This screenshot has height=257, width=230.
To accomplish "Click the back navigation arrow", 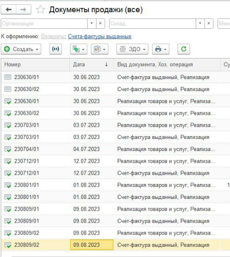I will pyautogui.click(x=8, y=10).
